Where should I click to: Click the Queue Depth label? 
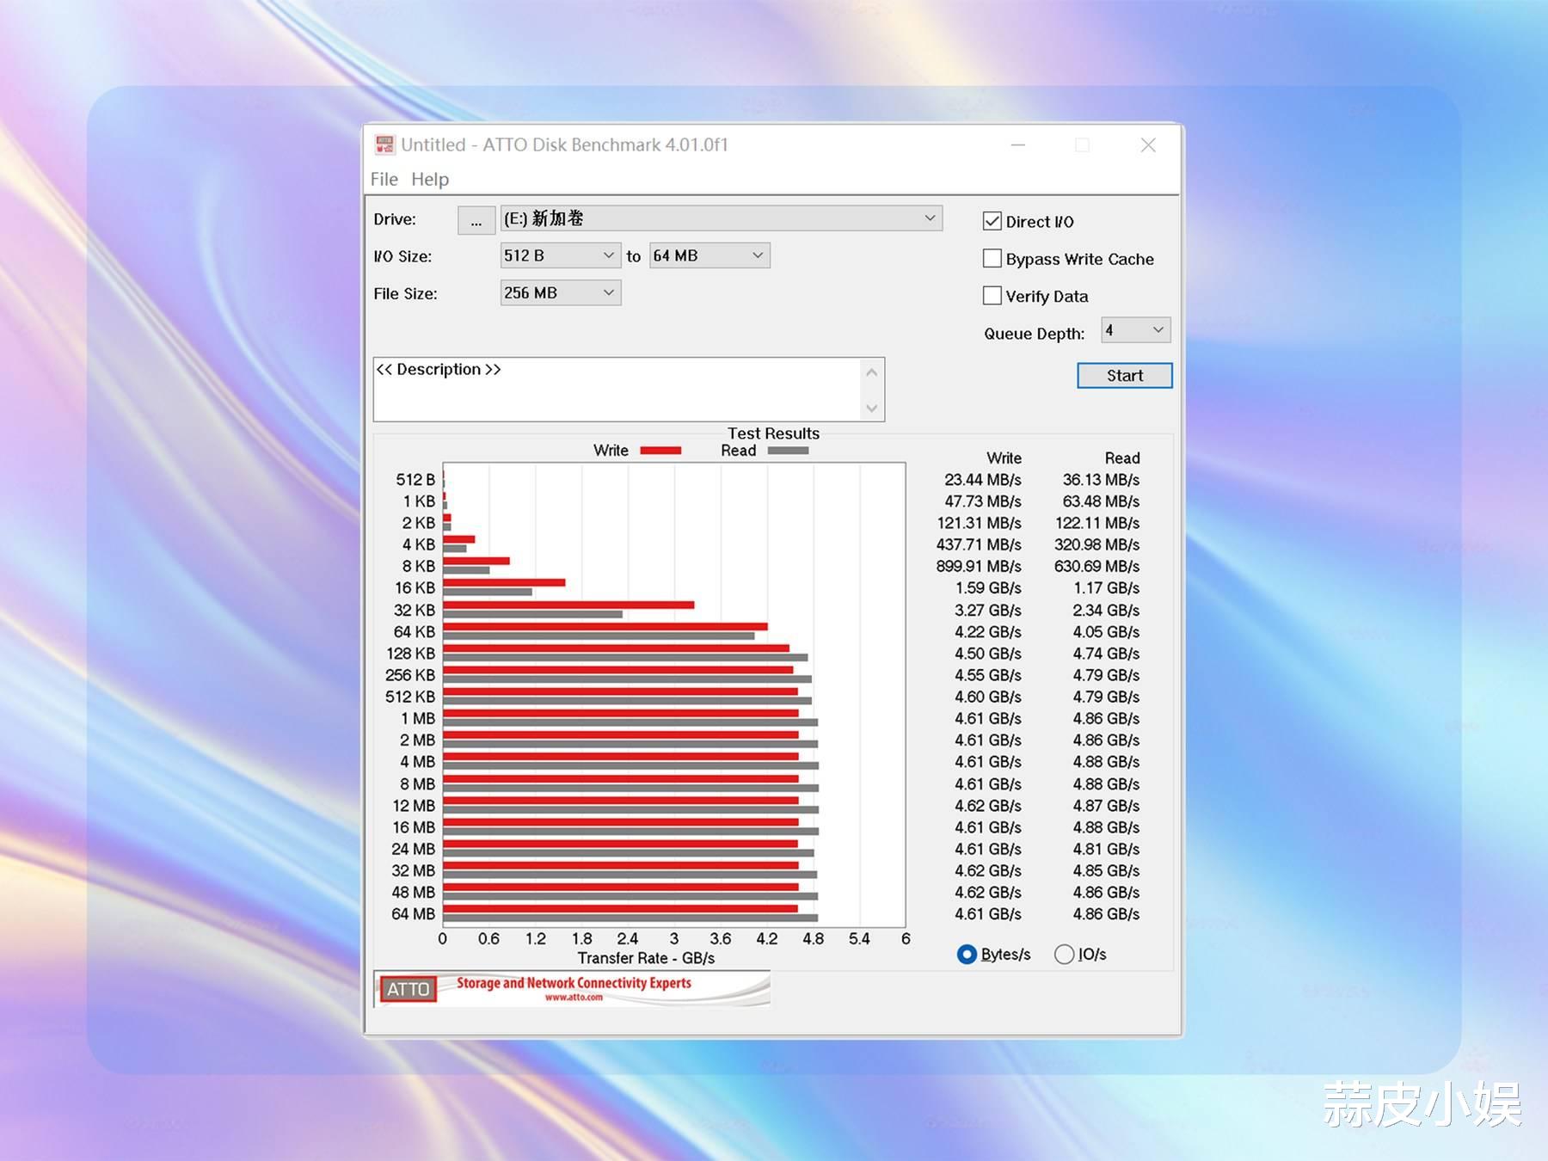(1034, 334)
